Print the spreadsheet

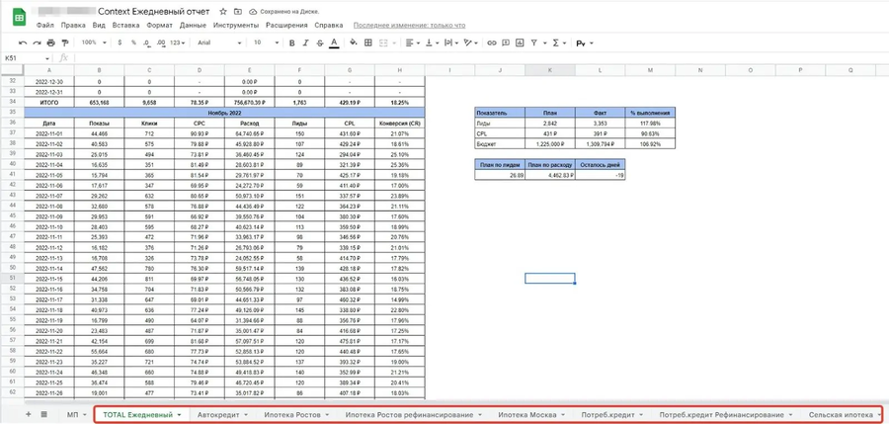tap(51, 42)
